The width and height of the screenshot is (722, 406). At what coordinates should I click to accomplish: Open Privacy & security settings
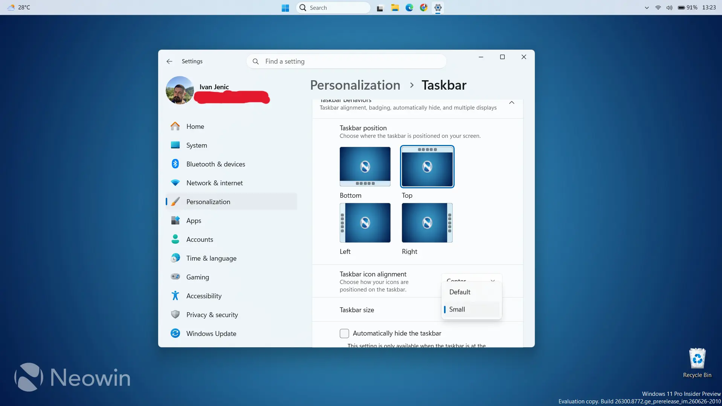coord(231,315)
